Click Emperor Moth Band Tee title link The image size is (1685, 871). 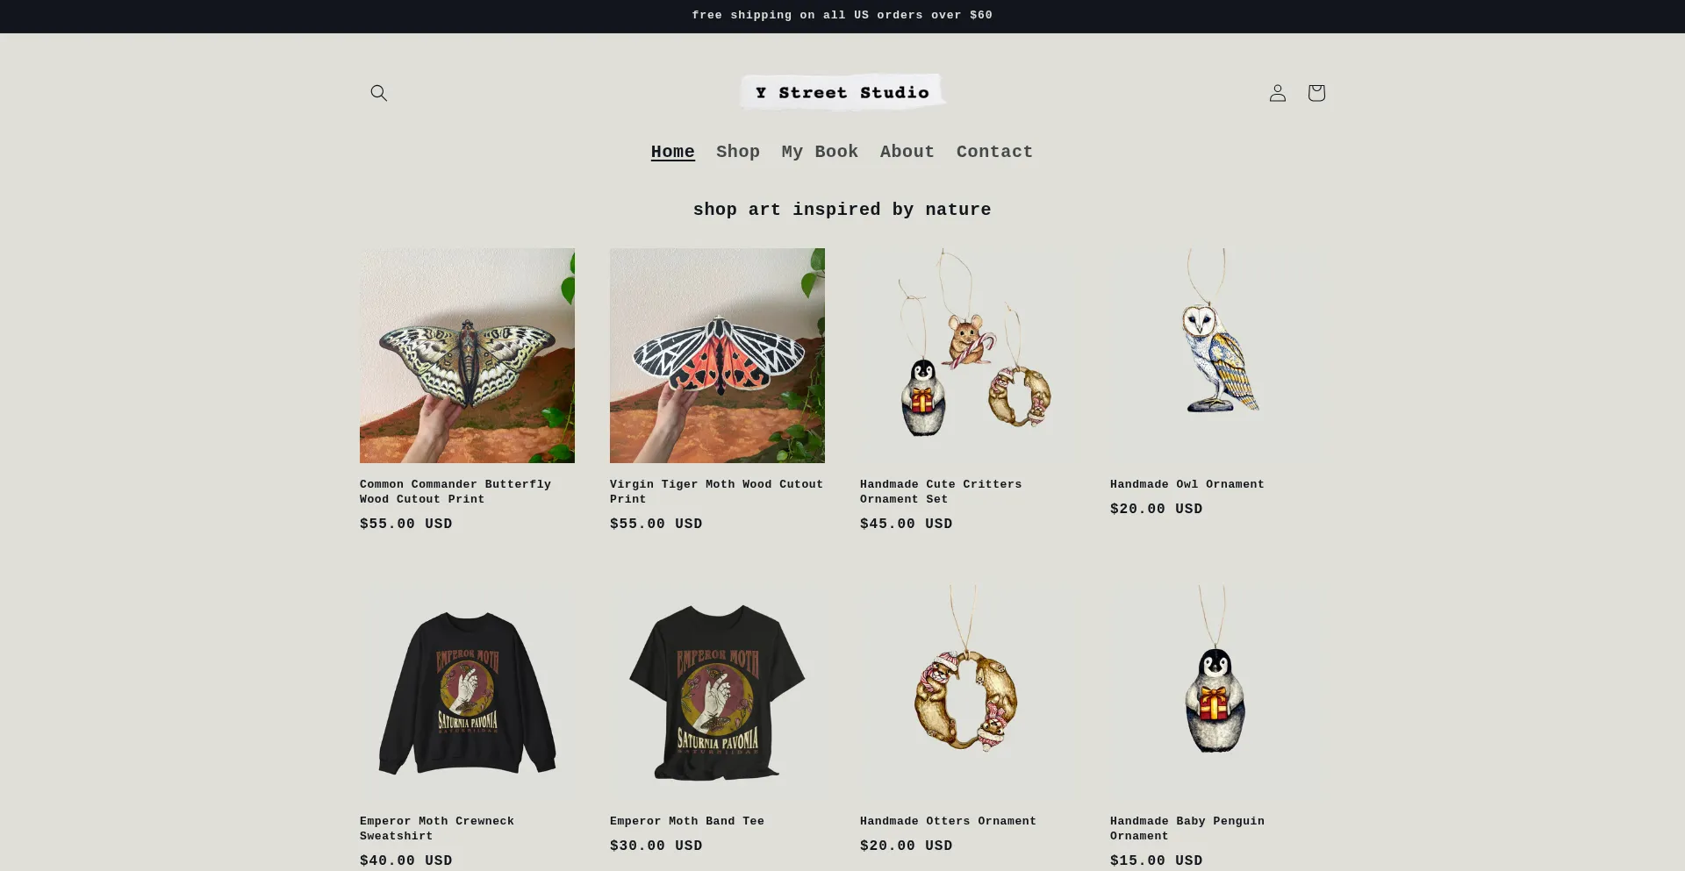click(x=687, y=821)
